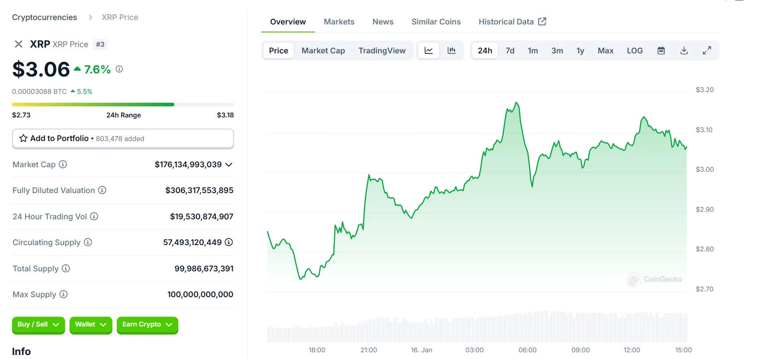Click Max Supply info icon
Screen dimensions: 760x359
click(63, 294)
